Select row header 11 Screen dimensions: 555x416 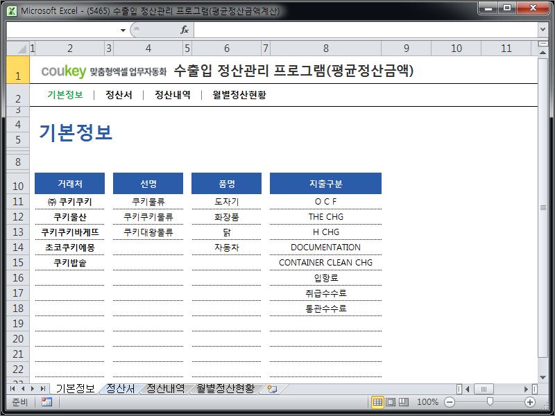(18, 202)
